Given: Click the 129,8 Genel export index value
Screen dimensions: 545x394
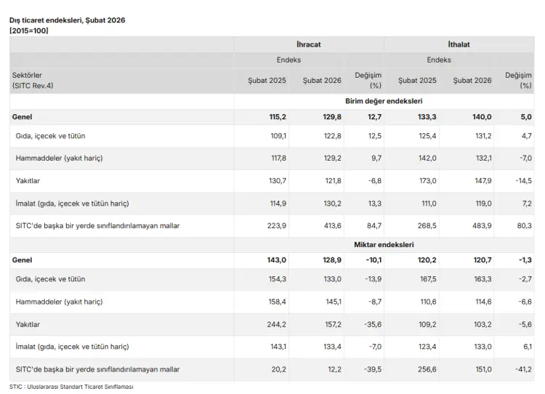Looking at the screenshot, I should point(329,116).
